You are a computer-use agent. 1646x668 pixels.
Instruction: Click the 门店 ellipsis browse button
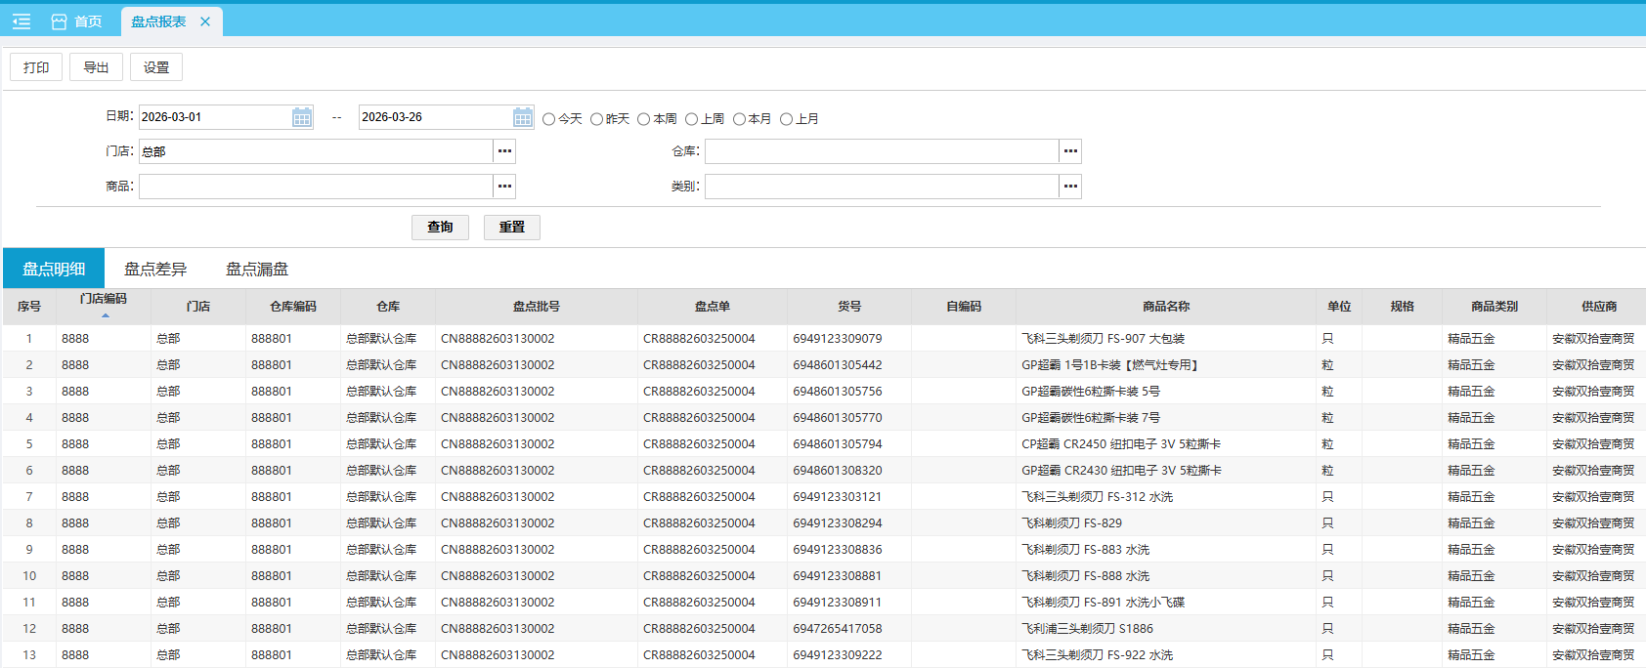click(x=504, y=151)
